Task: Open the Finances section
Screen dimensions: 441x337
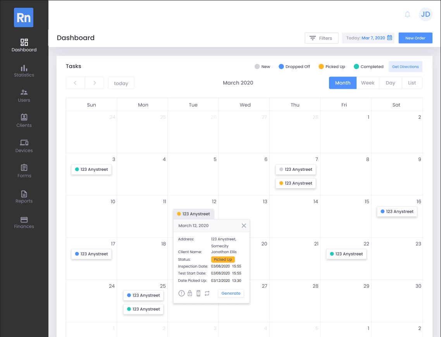Action: [24, 222]
